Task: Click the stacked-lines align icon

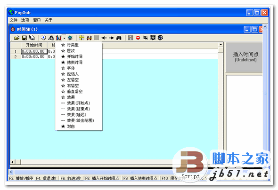Action: (153, 38)
